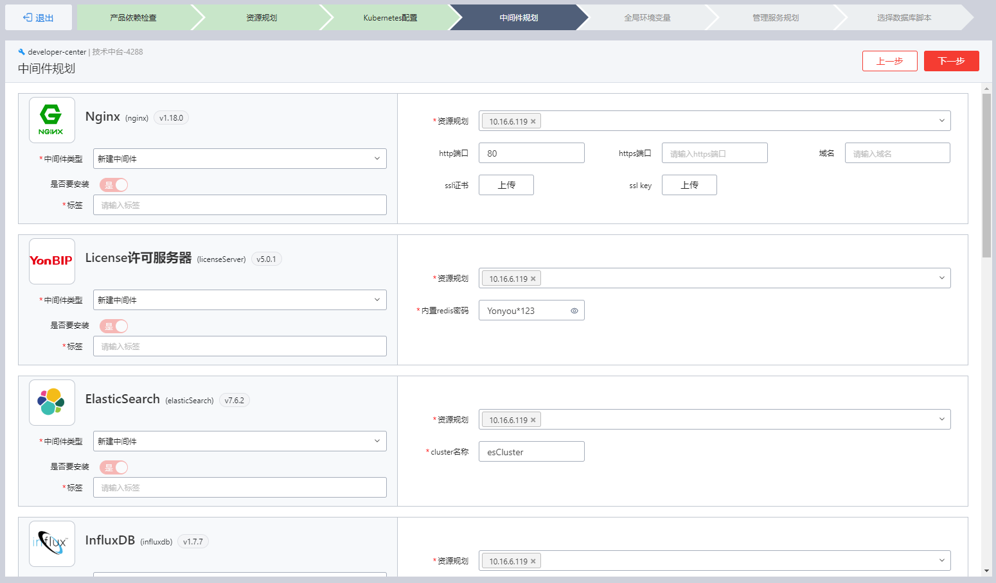
Task: Click the ElasticSearch version v7.6.2
Action: point(235,401)
